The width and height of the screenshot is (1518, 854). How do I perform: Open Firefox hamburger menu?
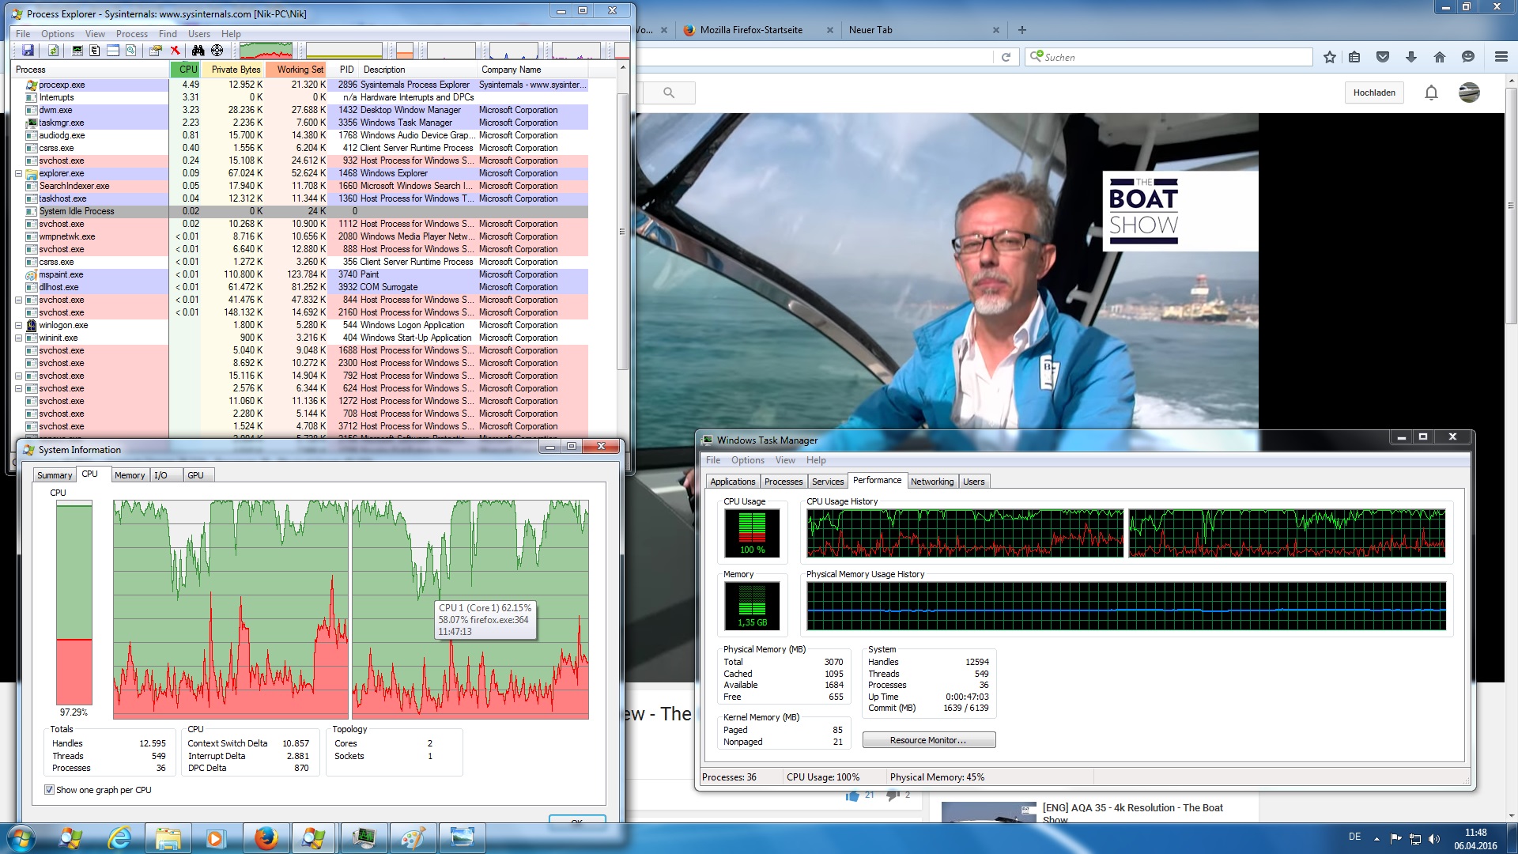point(1501,57)
